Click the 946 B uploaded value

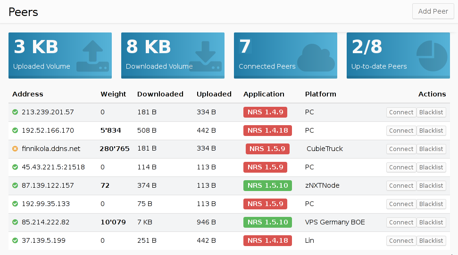click(x=206, y=222)
